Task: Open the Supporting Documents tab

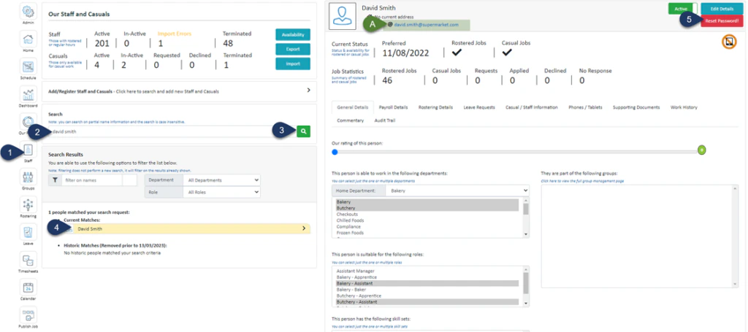Action: pos(636,107)
